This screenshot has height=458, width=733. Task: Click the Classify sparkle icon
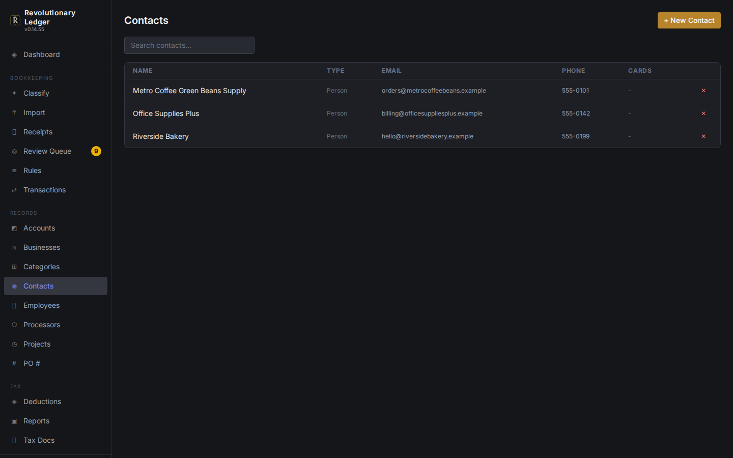[x=14, y=94]
